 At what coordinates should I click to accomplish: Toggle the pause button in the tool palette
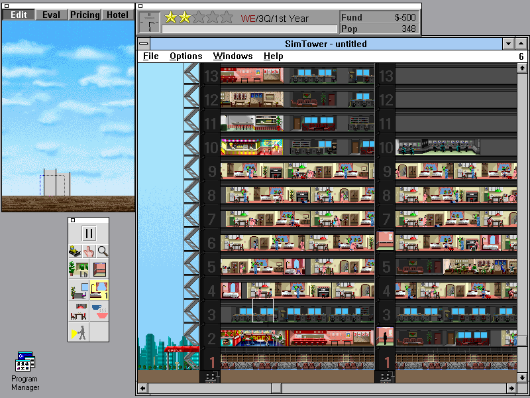coord(89,233)
